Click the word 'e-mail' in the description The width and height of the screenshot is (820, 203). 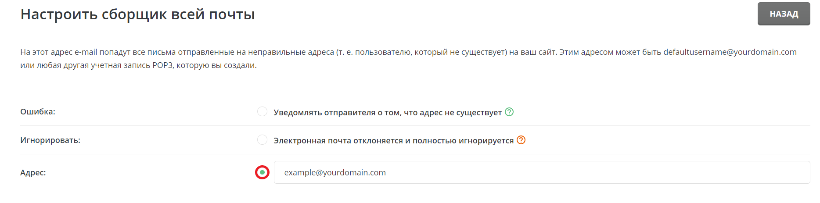point(86,52)
